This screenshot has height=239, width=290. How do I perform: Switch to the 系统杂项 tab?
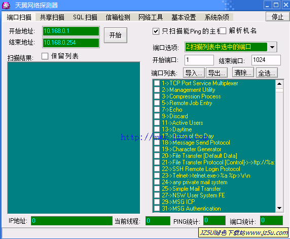(216, 17)
